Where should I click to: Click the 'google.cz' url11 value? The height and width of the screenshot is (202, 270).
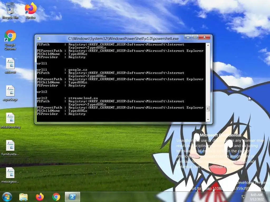(x=78, y=70)
